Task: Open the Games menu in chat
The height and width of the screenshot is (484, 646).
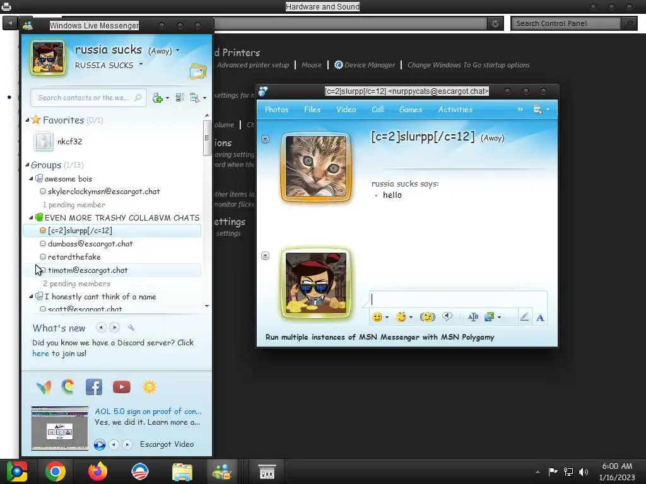Action: click(x=410, y=110)
